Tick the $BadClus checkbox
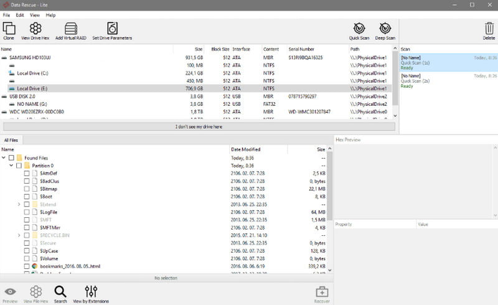Image resolution: width=498 pixels, height=305 pixels. point(27,181)
